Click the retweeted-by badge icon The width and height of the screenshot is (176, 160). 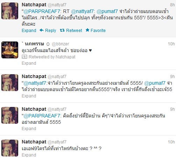(x=24, y=57)
